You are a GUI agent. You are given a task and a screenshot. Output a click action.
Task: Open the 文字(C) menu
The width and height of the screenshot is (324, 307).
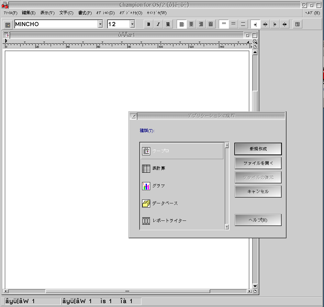[x=66, y=13]
